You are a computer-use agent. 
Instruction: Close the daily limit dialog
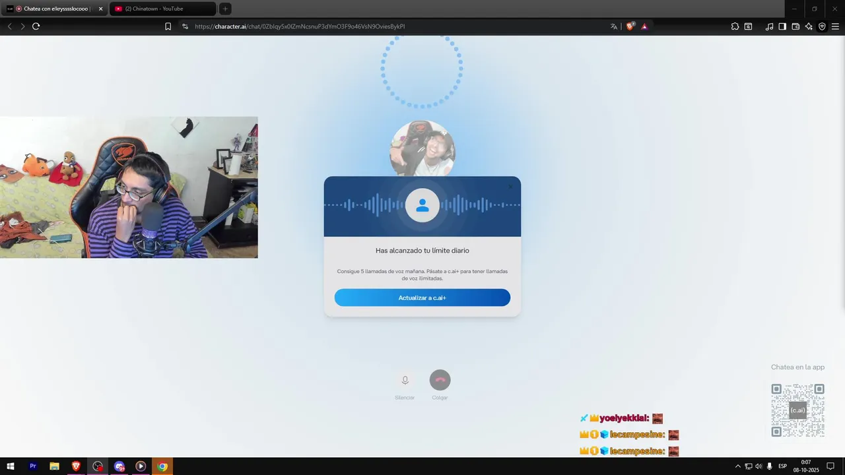click(510, 187)
